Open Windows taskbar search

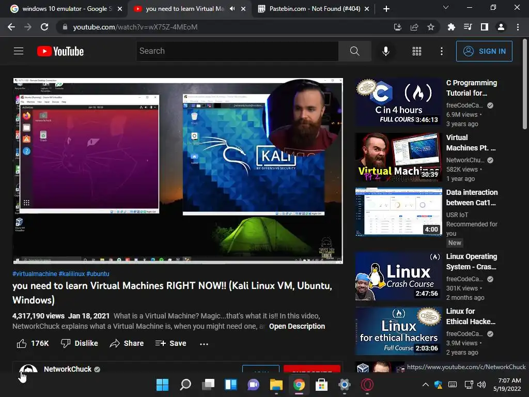[x=185, y=385]
